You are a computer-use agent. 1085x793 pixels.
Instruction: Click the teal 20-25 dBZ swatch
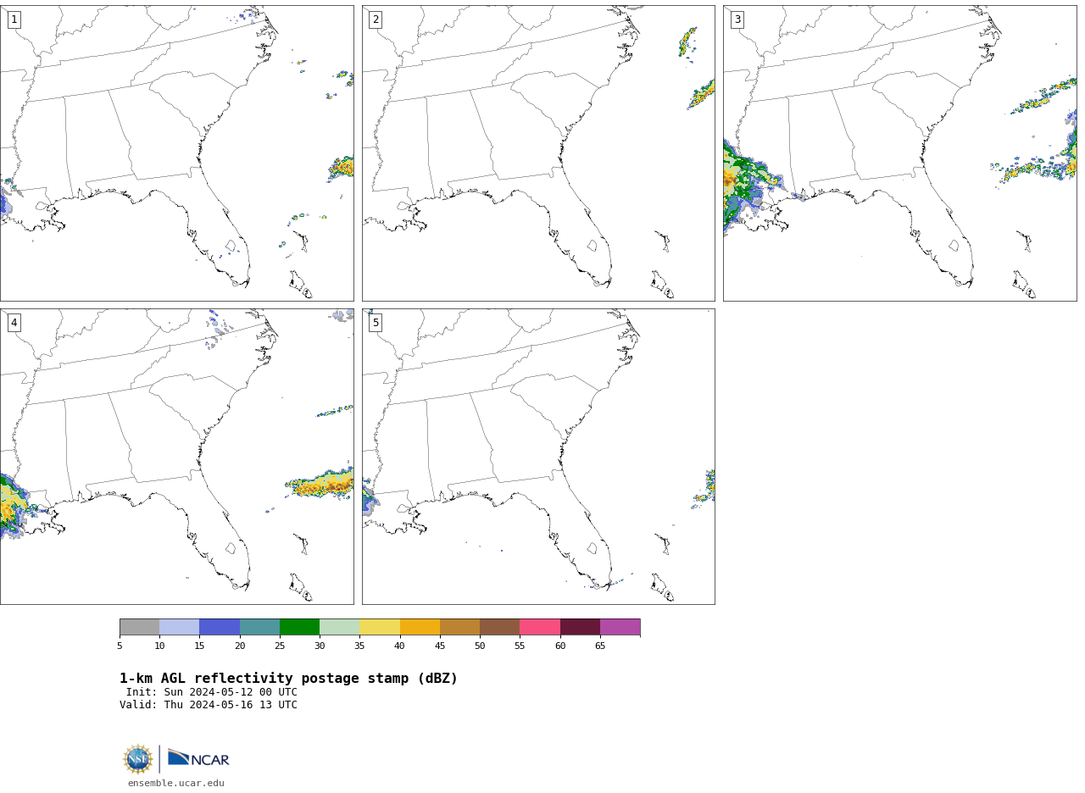259,627
